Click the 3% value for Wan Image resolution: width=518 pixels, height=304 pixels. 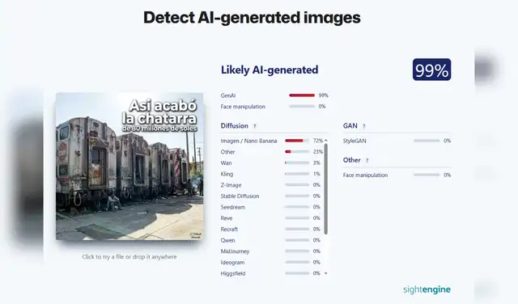coord(316,163)
